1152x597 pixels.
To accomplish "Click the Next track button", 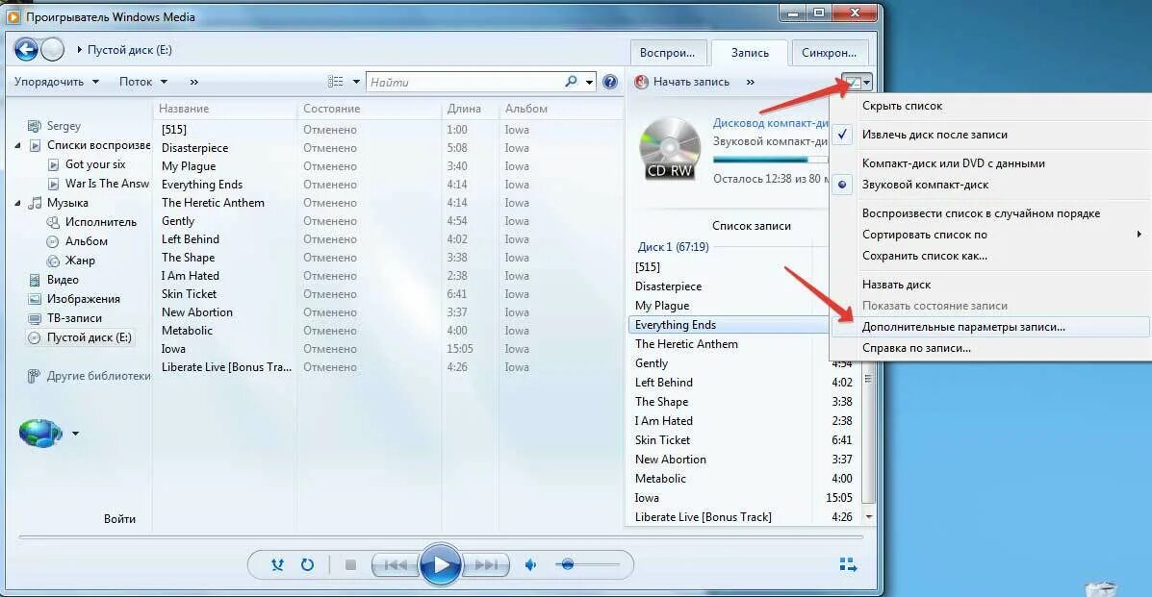I will [486, 564].
